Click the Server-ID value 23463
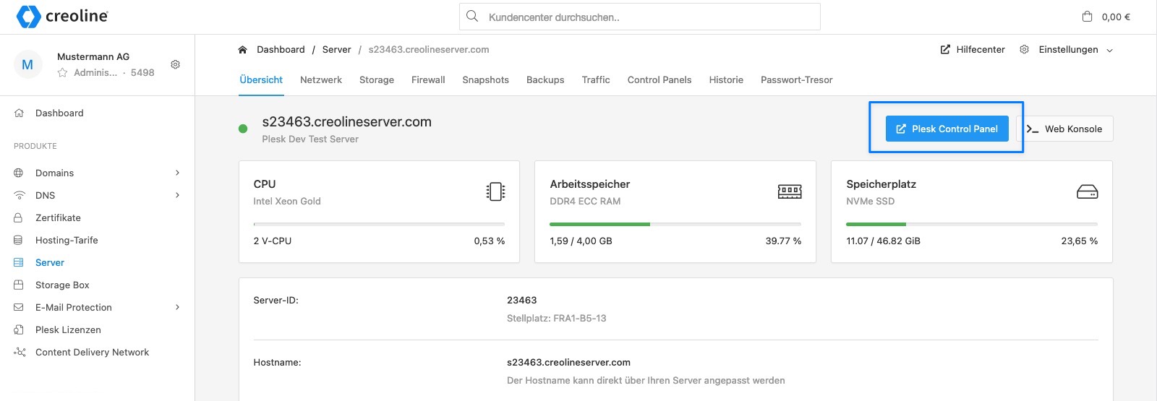The image size is (1157, 401). (x=522, y=300)
